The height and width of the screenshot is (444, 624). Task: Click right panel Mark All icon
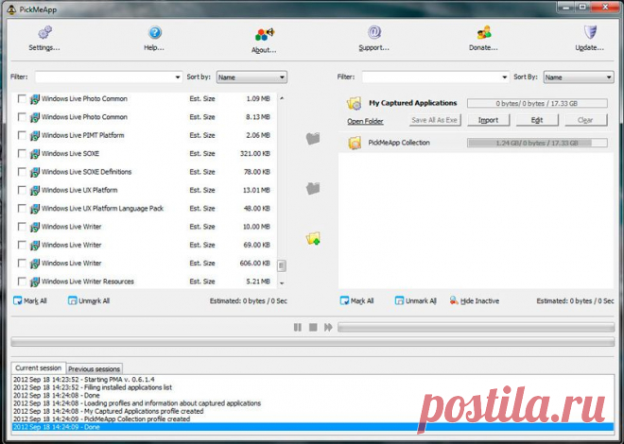(x=344, y=300)
